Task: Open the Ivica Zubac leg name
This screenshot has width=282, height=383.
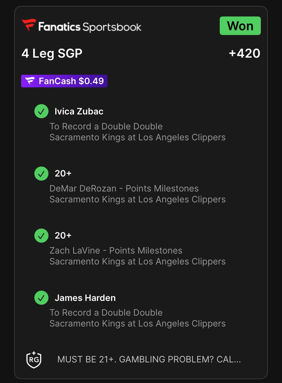Action: pyautogui.click(x=79, y=111)
